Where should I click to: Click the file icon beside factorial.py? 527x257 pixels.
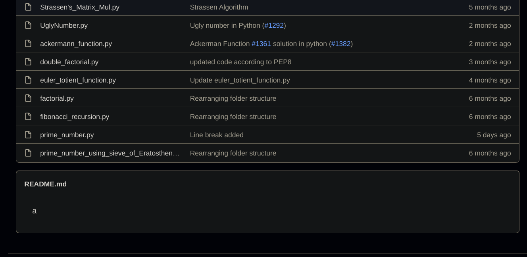28,98
